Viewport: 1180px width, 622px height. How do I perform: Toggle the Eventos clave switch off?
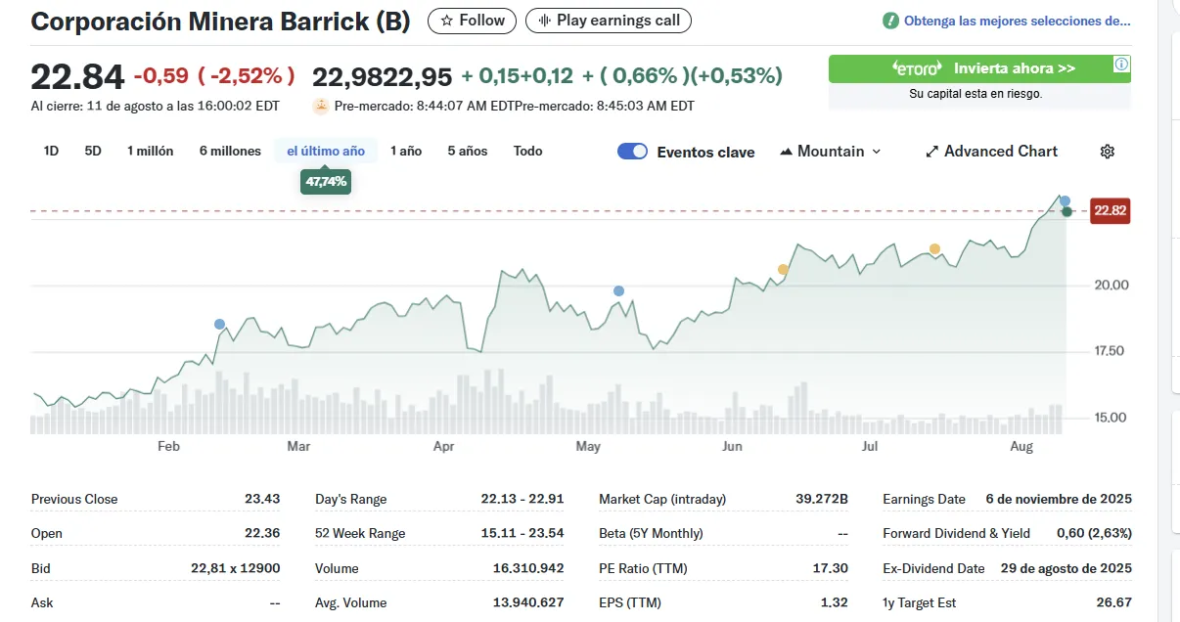coord(632,152)
